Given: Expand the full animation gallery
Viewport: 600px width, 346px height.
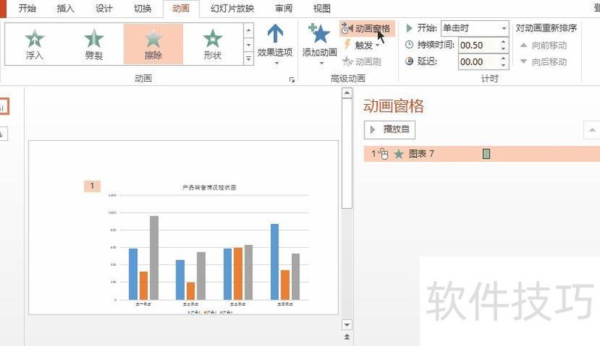Looking at the screenshot, I should (249, 58).
